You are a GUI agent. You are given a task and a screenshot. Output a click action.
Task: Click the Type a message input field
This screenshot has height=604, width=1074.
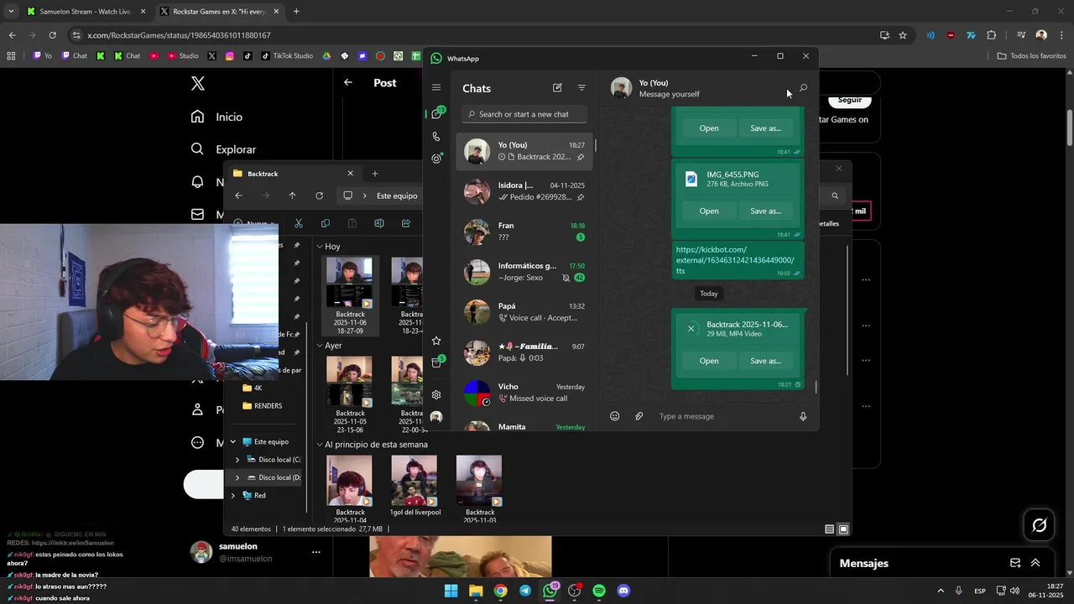722,416
